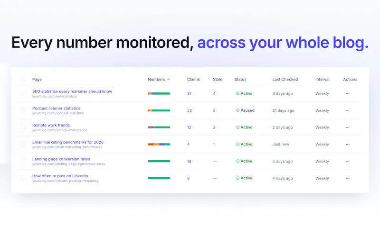Screen dimensions: 380x227
Task: Click the stale count 4 for SEO statistics
Action: point(214,93)
